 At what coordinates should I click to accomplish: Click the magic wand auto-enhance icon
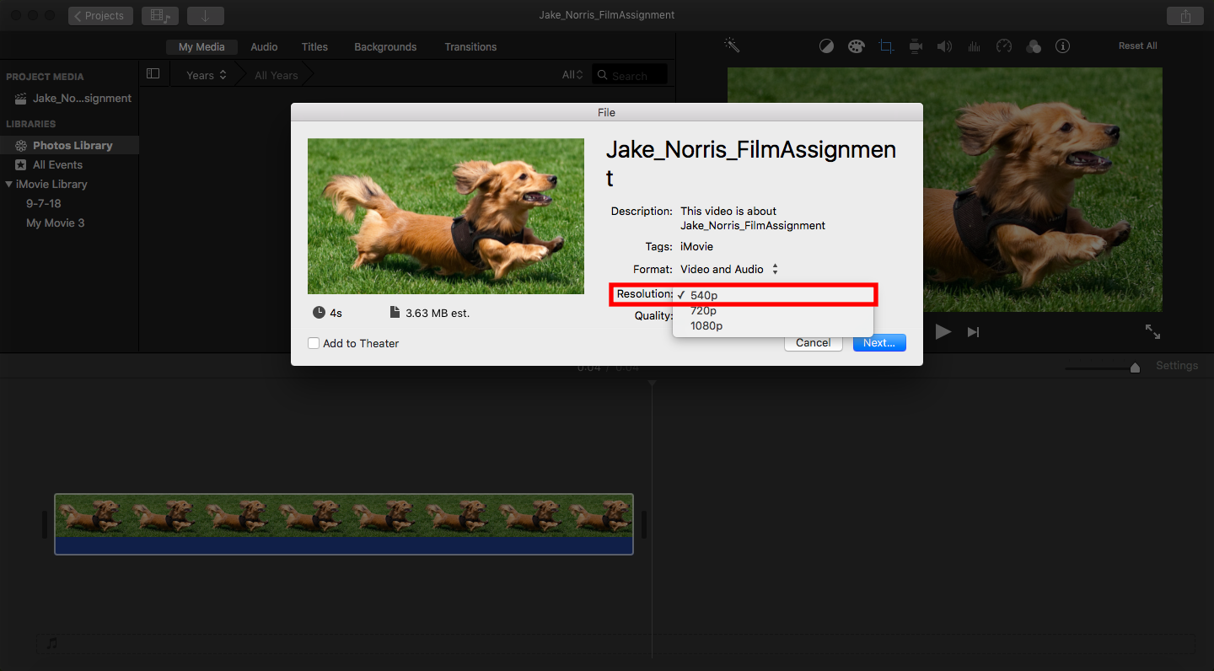[x=731, y=46]
